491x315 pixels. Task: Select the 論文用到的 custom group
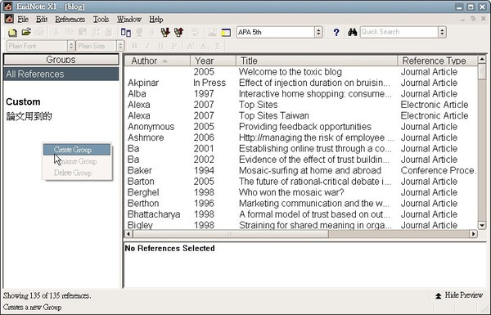(29, 116)
